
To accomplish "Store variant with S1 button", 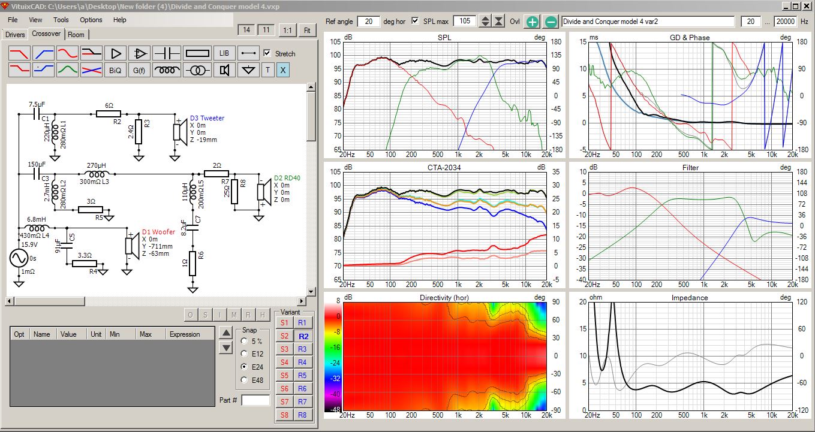I will 284,323.
